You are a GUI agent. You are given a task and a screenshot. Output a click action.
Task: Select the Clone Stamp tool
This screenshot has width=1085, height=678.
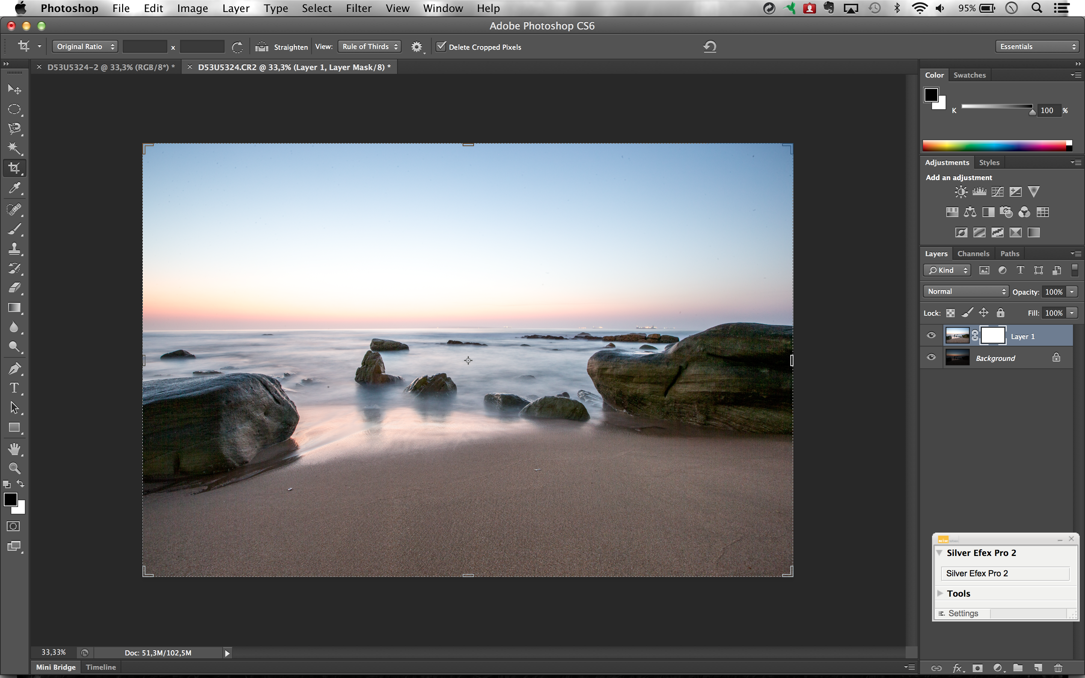point(15,249)
